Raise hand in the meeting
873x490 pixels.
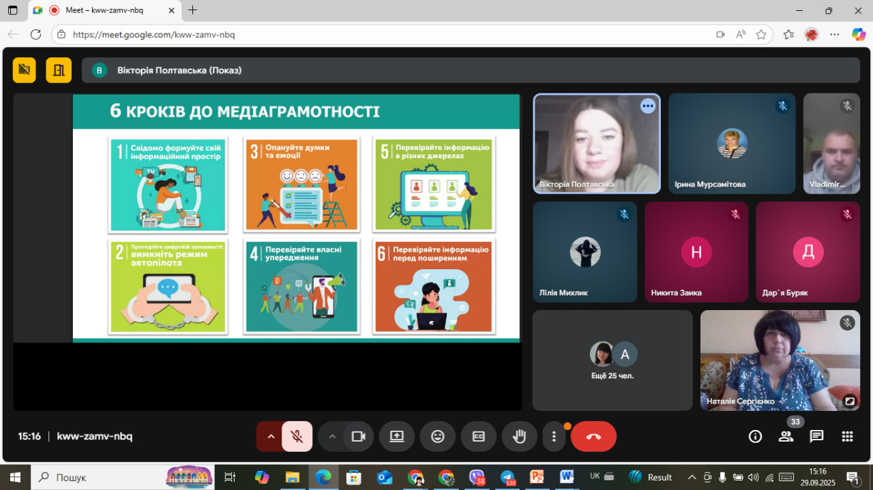coord(519,436)
